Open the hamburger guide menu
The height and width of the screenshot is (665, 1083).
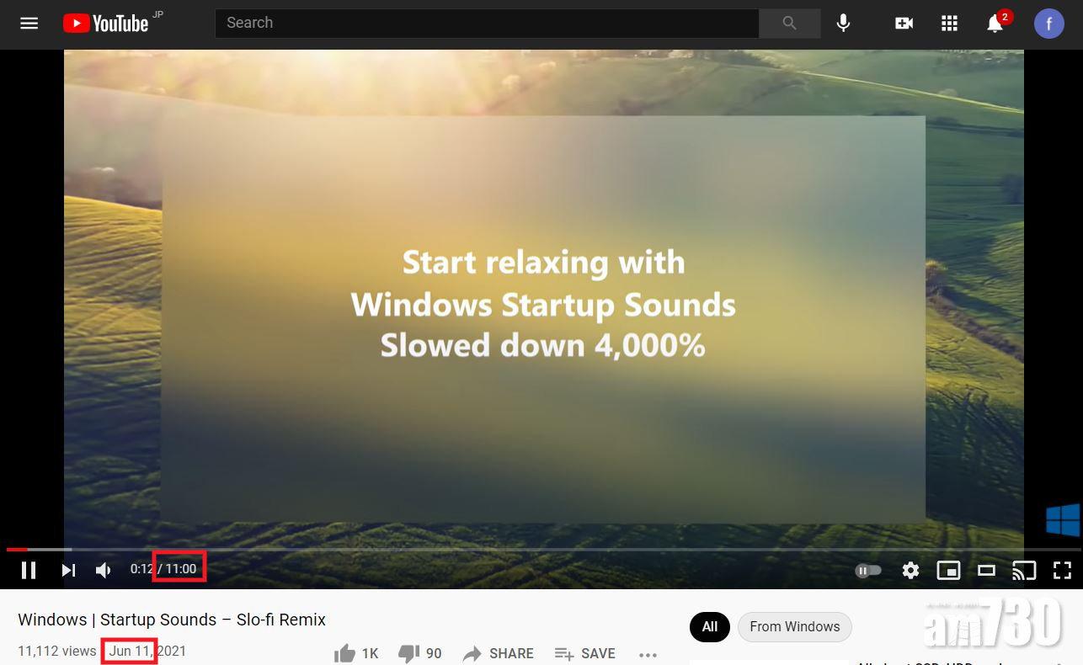point(29,24)
